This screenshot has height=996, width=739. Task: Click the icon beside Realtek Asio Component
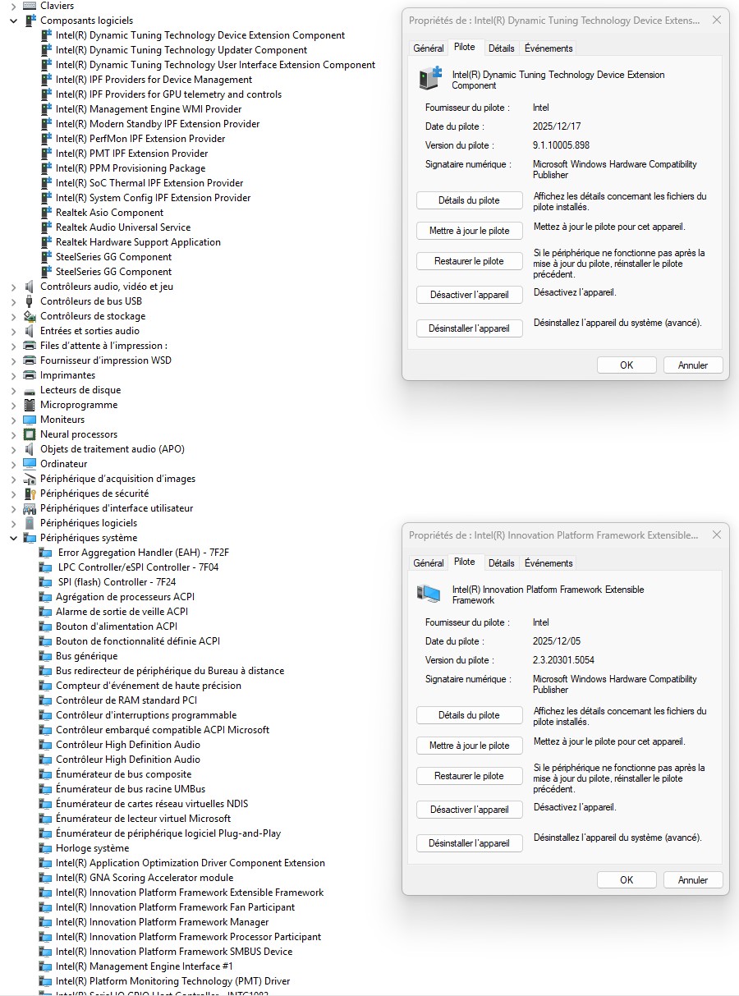pyautogui.click(x=46, y=213)
